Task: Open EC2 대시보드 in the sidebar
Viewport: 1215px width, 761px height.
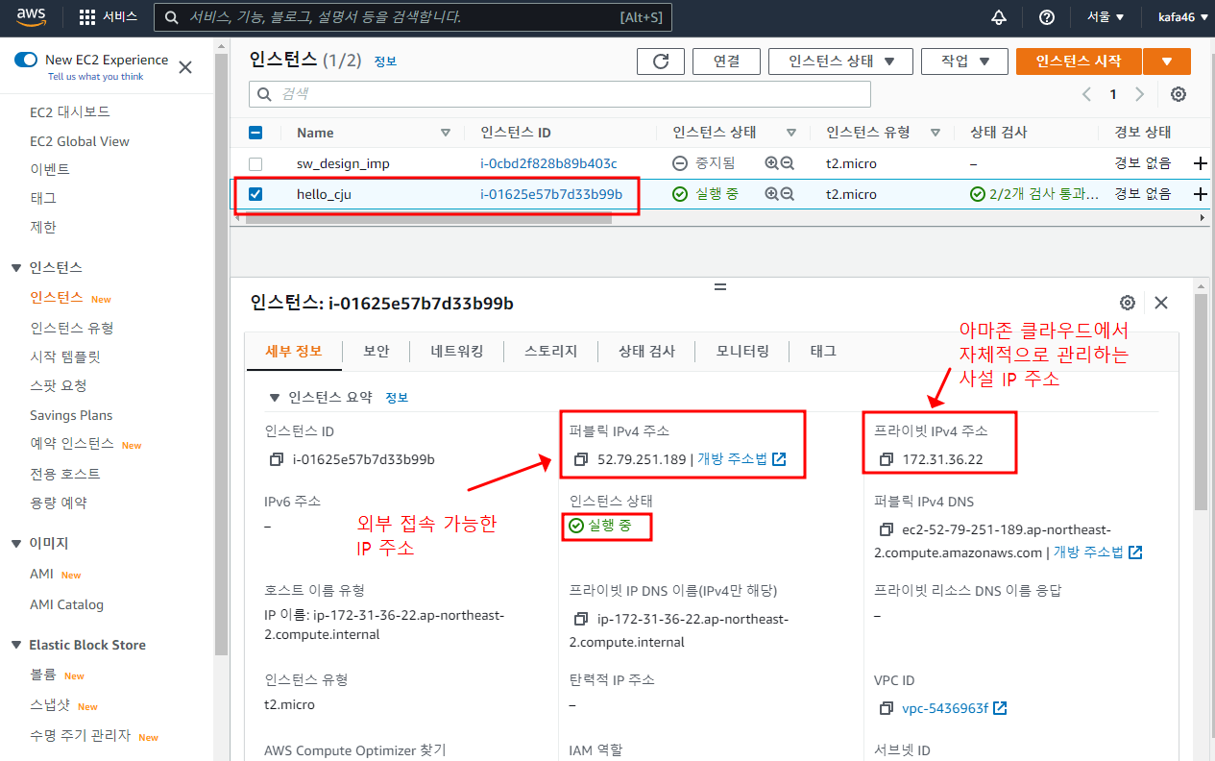Action: pos(70,112)
